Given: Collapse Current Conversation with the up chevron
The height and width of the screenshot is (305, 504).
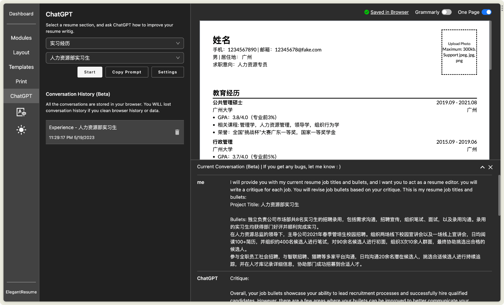Looking at the screenshot, I should click(483, 167).
